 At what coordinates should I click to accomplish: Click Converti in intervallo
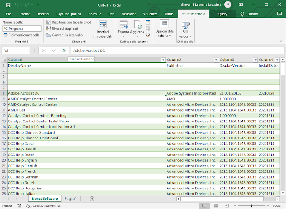pos(64,35)
